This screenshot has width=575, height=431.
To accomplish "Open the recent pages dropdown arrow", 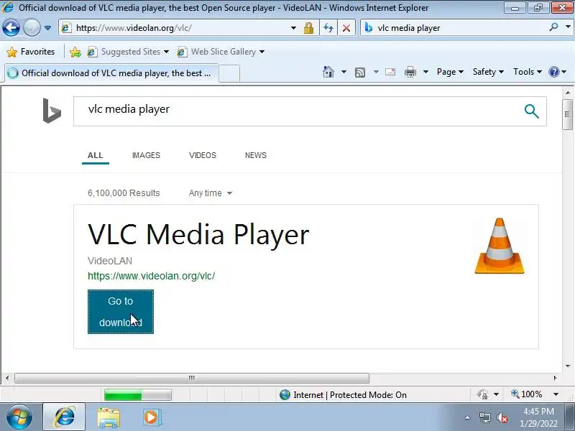I will coord(47,28).
